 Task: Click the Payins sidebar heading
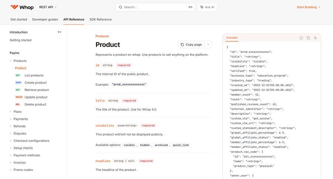[x=14, y=53]
